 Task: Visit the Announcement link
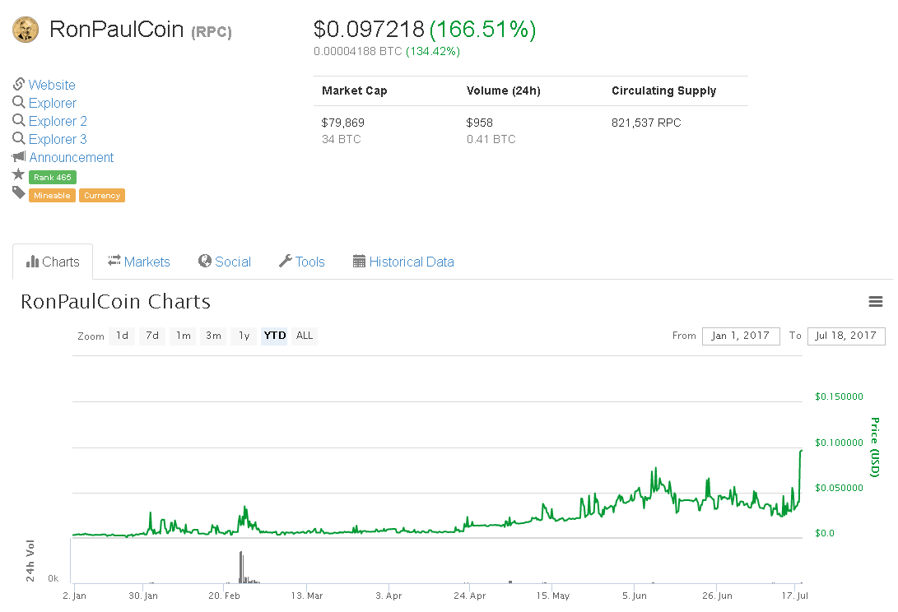click(x=70, y=157)
